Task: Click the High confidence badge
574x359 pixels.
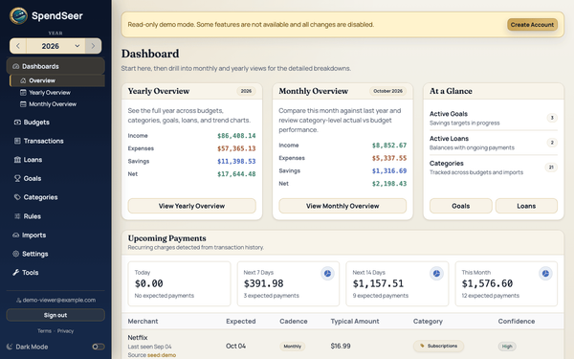Action: pos(507,347)
